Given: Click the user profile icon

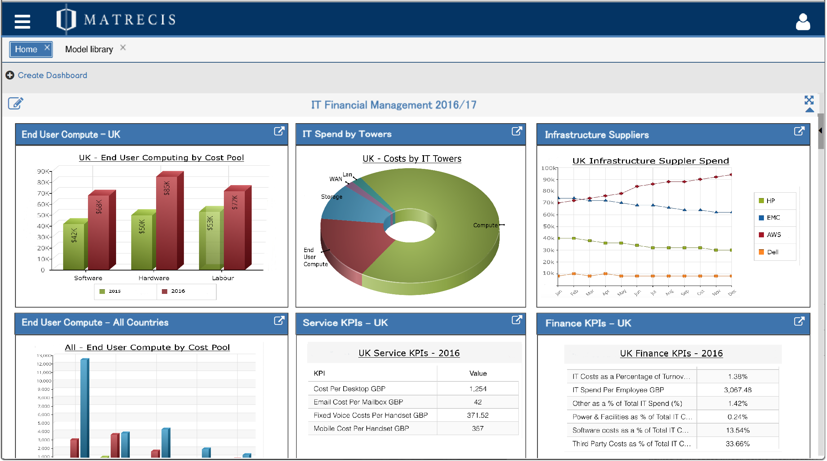Looking at the screenshot, I should click(802, 22).
